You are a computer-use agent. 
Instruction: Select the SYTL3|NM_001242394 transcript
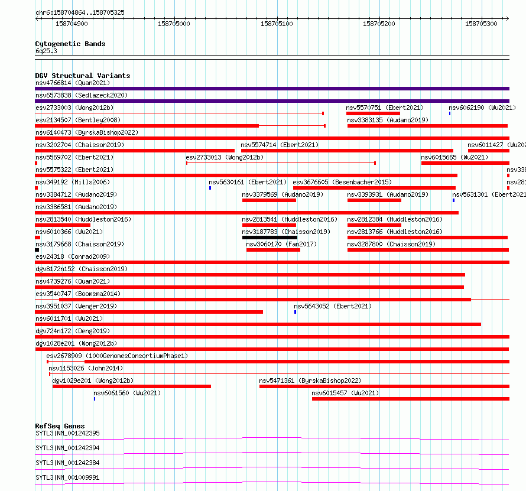[272, 453]
